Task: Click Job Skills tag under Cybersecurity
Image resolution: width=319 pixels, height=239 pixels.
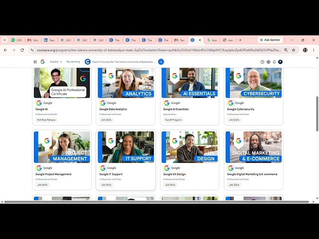Action: [234, 120]
